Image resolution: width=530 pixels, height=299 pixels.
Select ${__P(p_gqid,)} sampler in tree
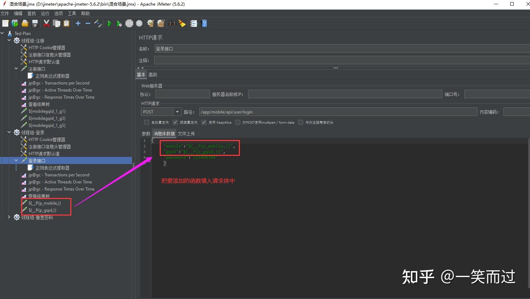click(42, 210)
